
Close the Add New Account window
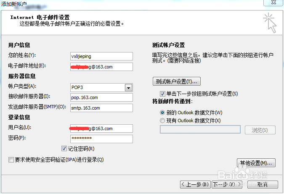coord(273,3)
